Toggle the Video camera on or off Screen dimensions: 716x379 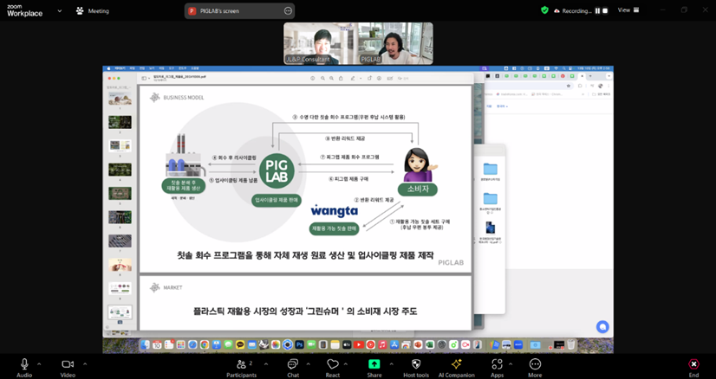[68, 368]
